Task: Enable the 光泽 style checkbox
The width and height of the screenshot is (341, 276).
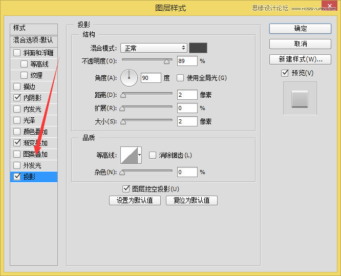Action: (x=17, y=120)
